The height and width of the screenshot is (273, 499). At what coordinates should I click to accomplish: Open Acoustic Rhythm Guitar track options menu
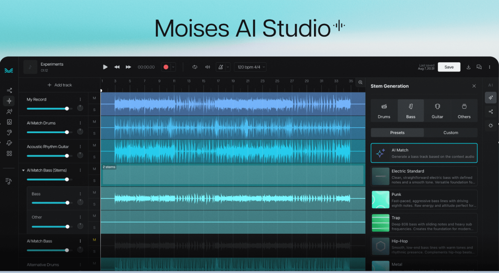coord(80,146)
